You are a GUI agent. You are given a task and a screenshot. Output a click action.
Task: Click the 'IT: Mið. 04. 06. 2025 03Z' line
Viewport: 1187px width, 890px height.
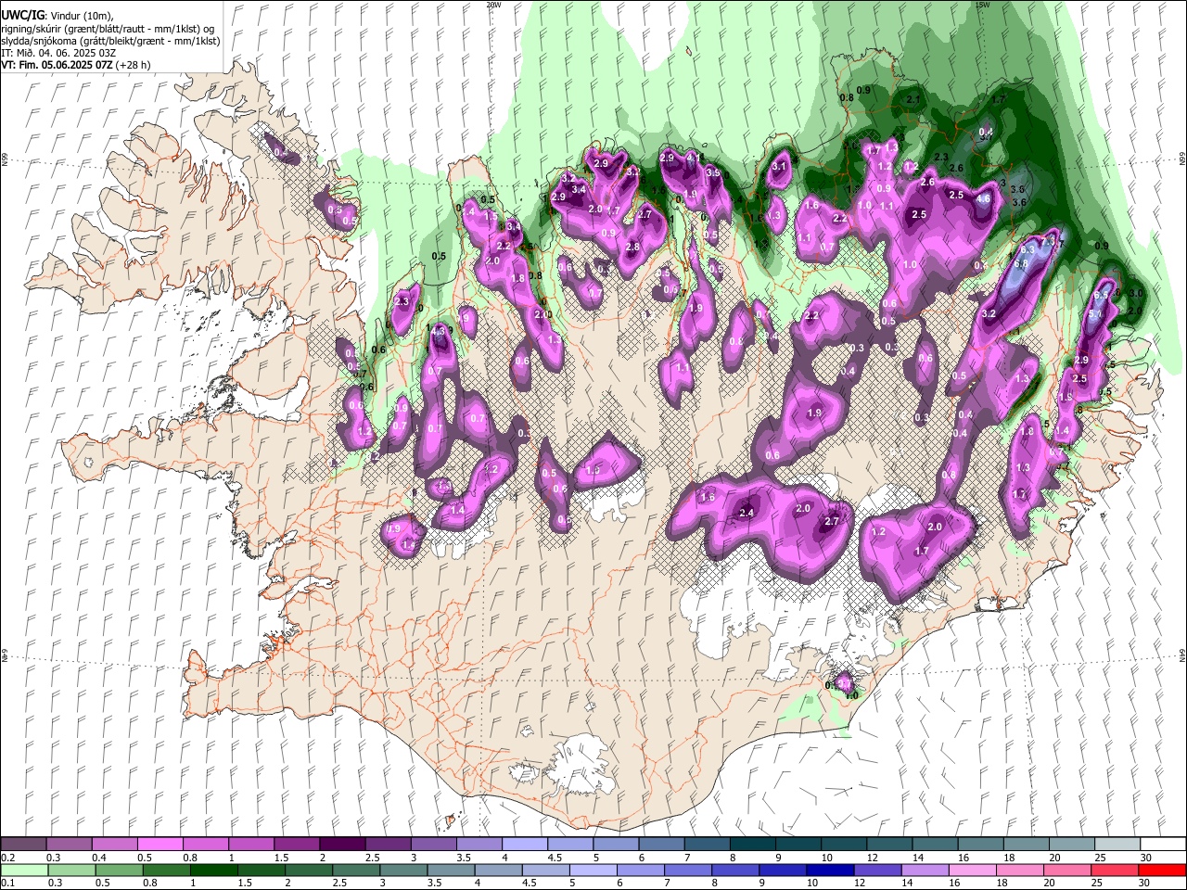pos(58,53)
